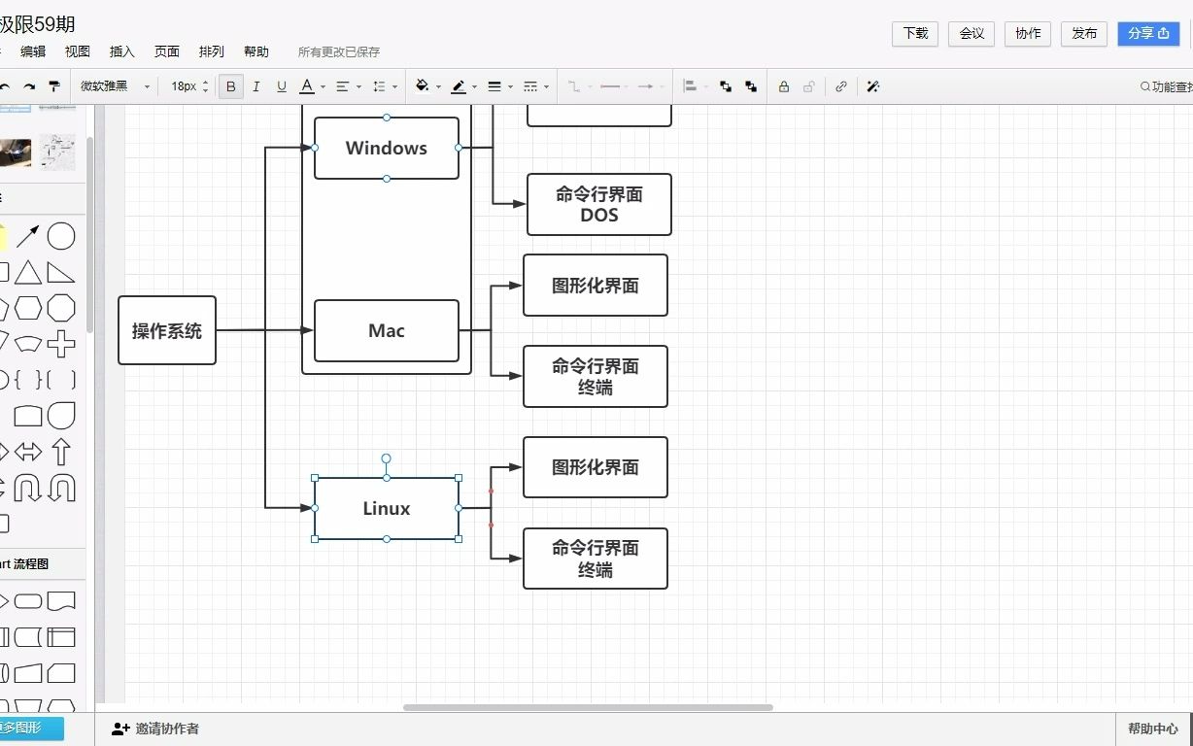Toggle italic formatting on
This screenshot has width=1193, height=746.
pos(256,86)
